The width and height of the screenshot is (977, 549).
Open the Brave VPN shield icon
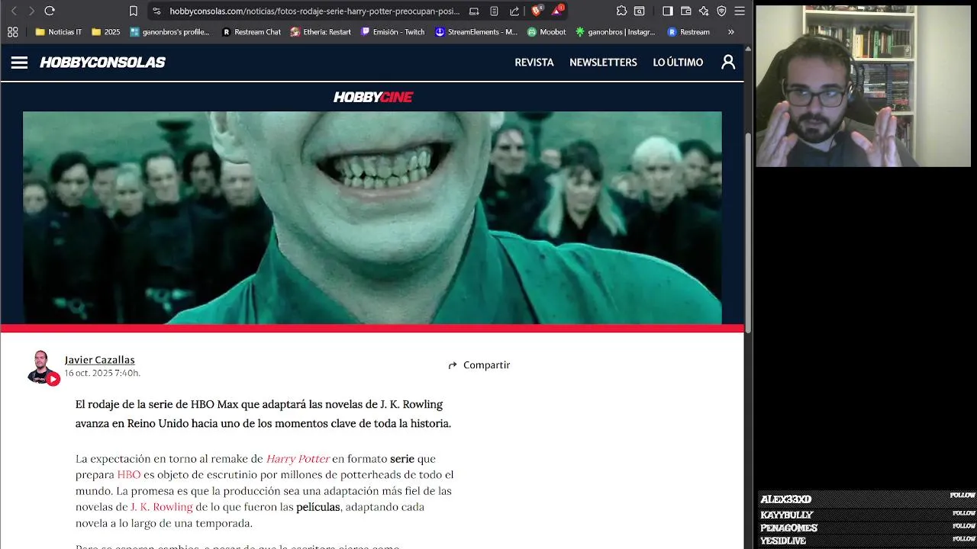point(721,11)
